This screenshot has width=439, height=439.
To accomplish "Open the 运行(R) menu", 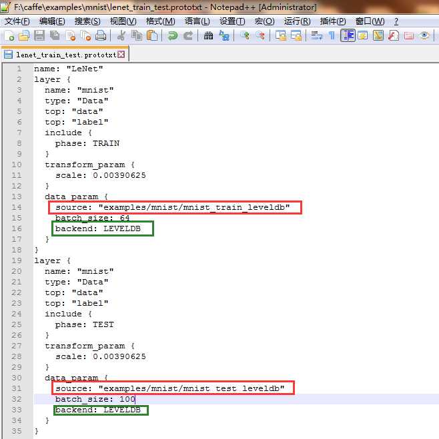I will pos(297,21).
